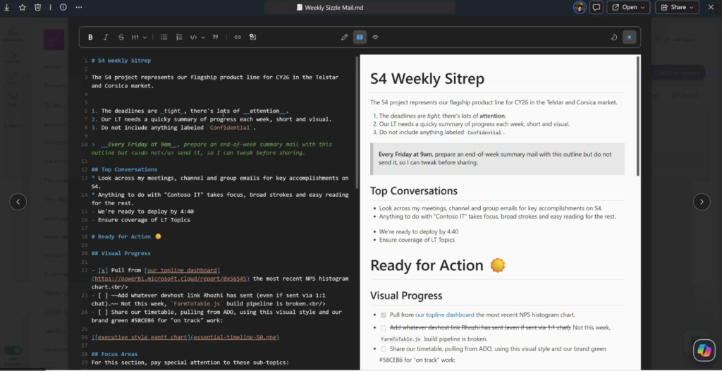722x371 pixels.
Task: Check the 'Share our timetable' checkbox in preview
Action: coord(384,349)
